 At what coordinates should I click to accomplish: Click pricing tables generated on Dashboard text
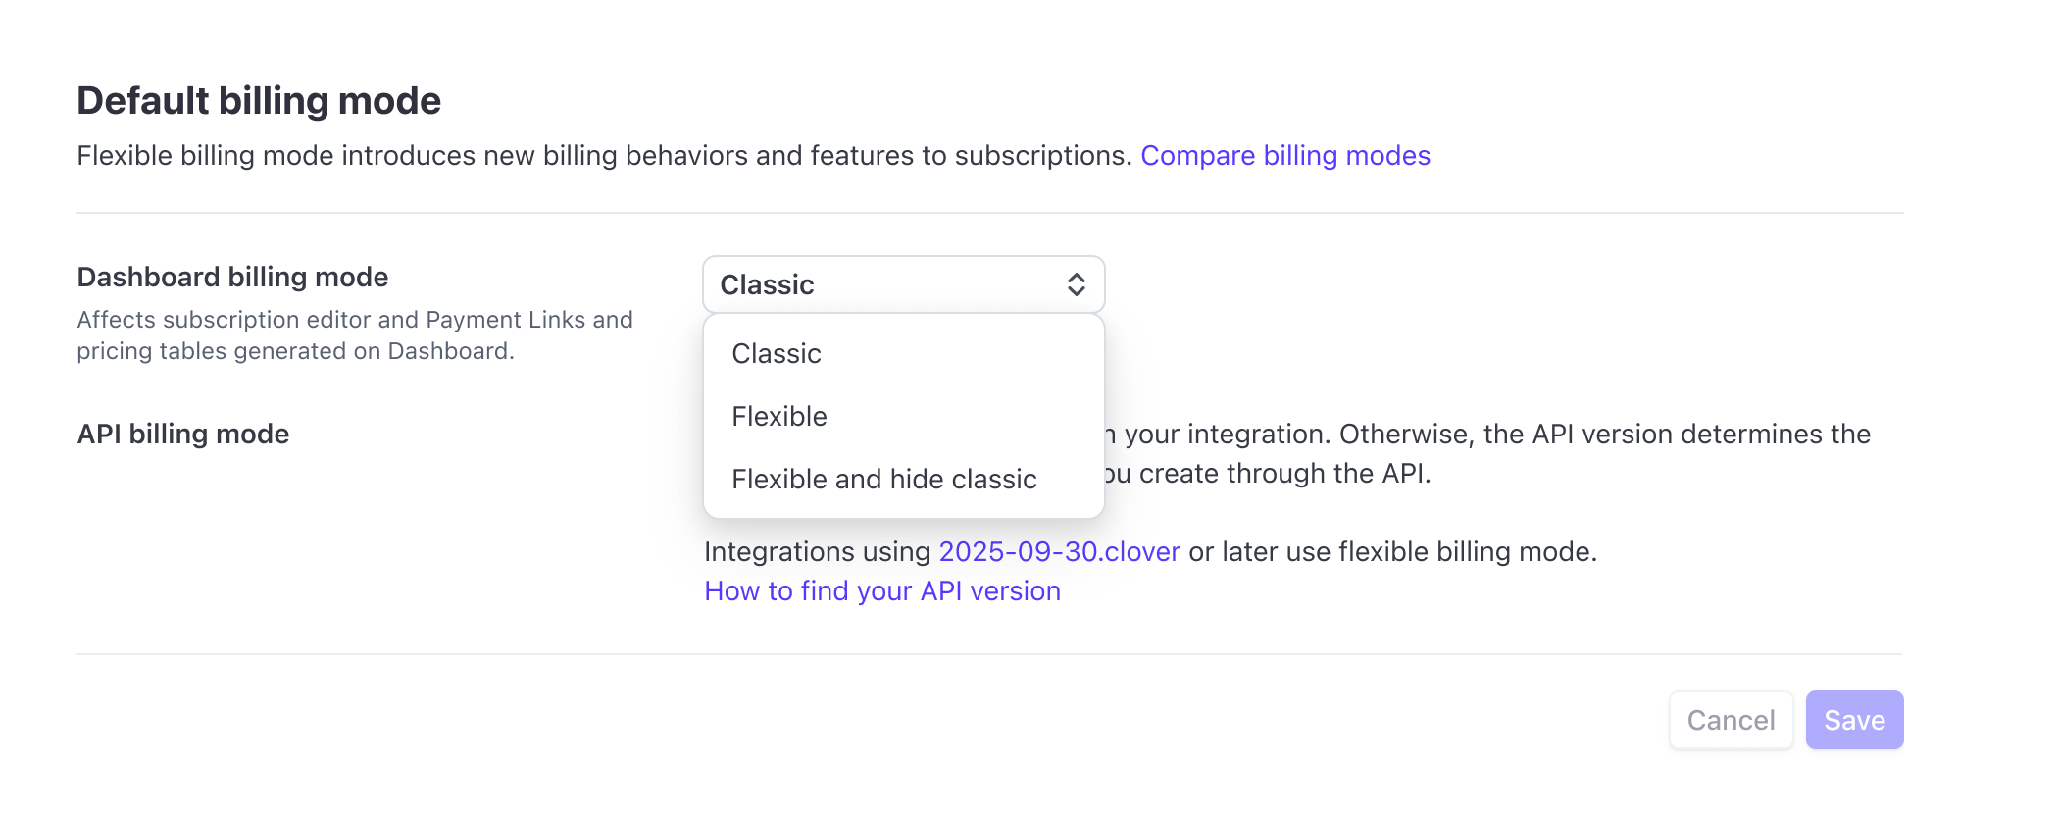tap(295, 351)
